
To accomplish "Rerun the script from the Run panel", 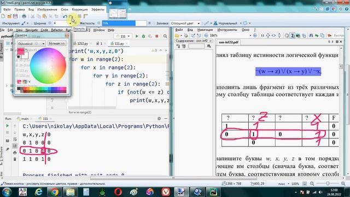I will tap(7, 126).
